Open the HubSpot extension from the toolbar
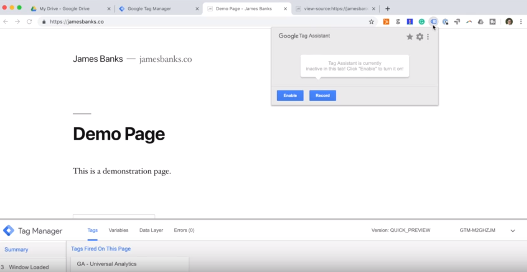Image resolution: width=527 pixels, height=272 pixels. click(386, 21)
